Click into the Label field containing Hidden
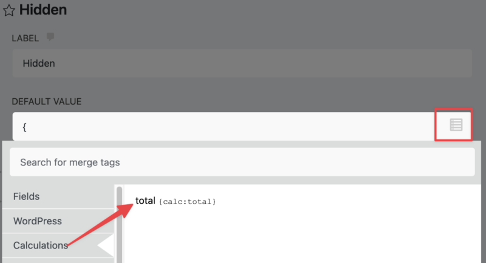Screen dimensions: 486x263 pos(242,63)
